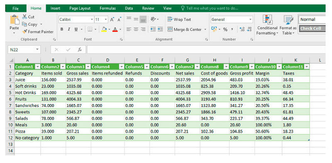Click the Orientation angled text icon

point(154,19)
